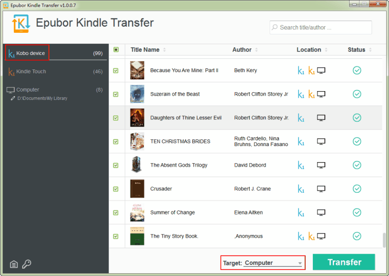Sort by Title Name column arrows
The image size is (389, 276).
pyautogui.click(x=164, y=50)
